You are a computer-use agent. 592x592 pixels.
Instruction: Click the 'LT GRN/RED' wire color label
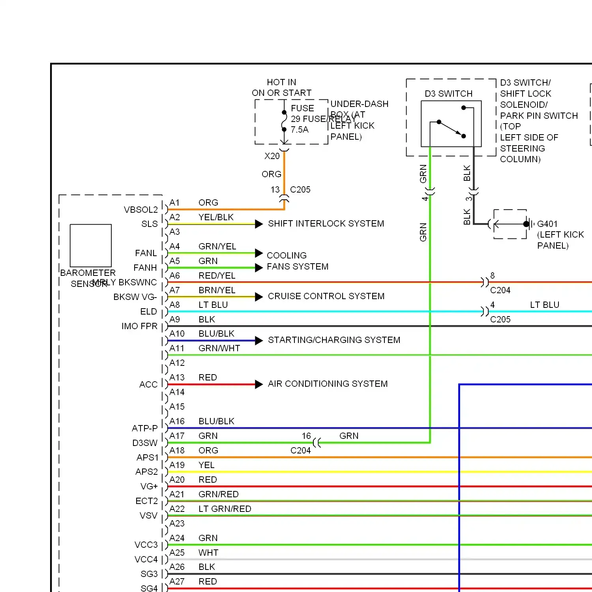(225, 509)
